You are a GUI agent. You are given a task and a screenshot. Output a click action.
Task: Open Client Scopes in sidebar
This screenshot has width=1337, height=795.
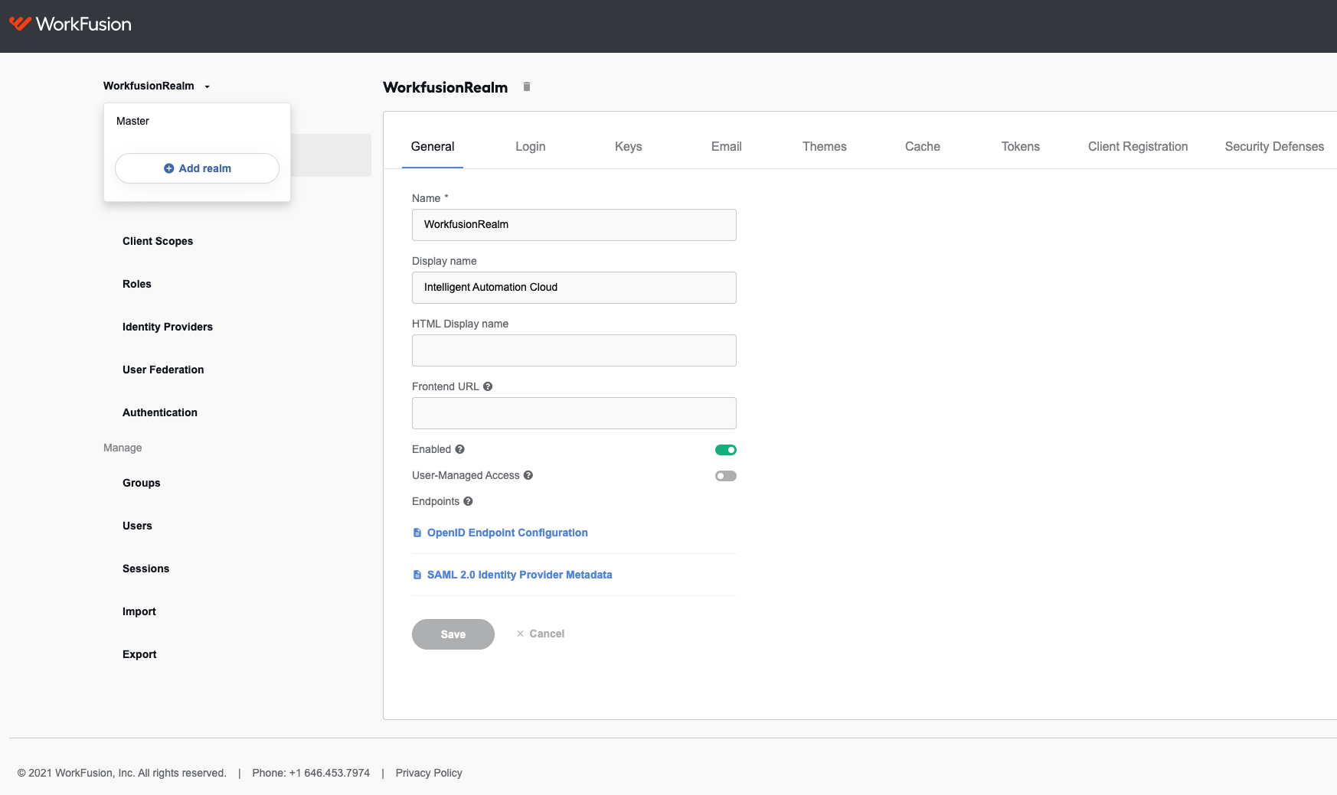coord(158,241)
